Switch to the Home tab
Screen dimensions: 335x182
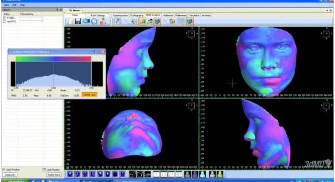pyautogui.click(x=75, y=15)
